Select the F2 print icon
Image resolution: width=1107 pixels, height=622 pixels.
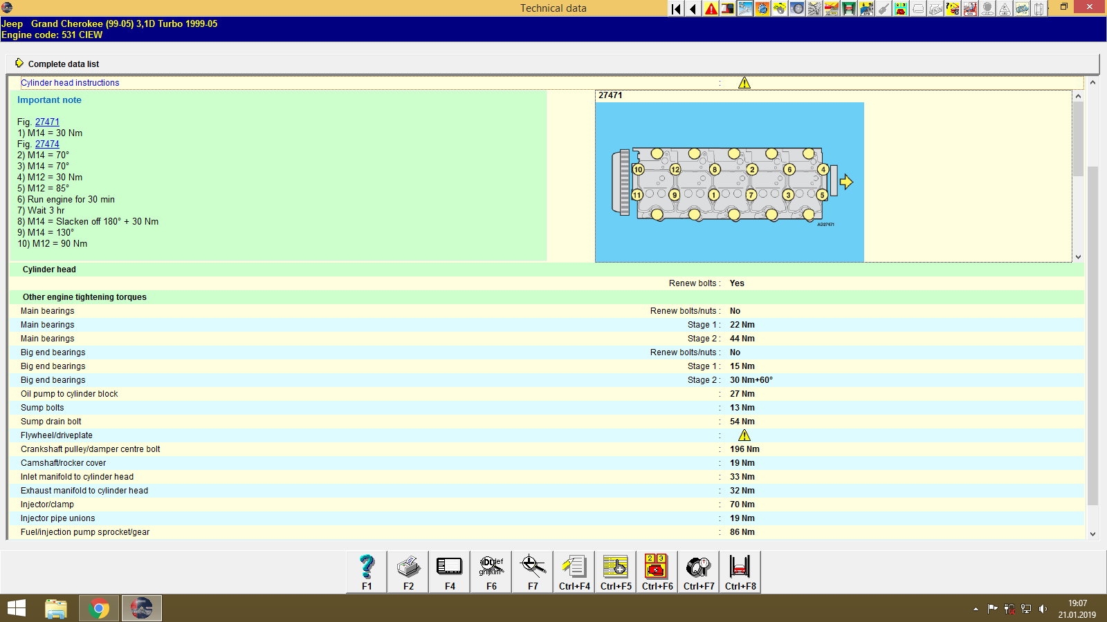click(408, 569)
